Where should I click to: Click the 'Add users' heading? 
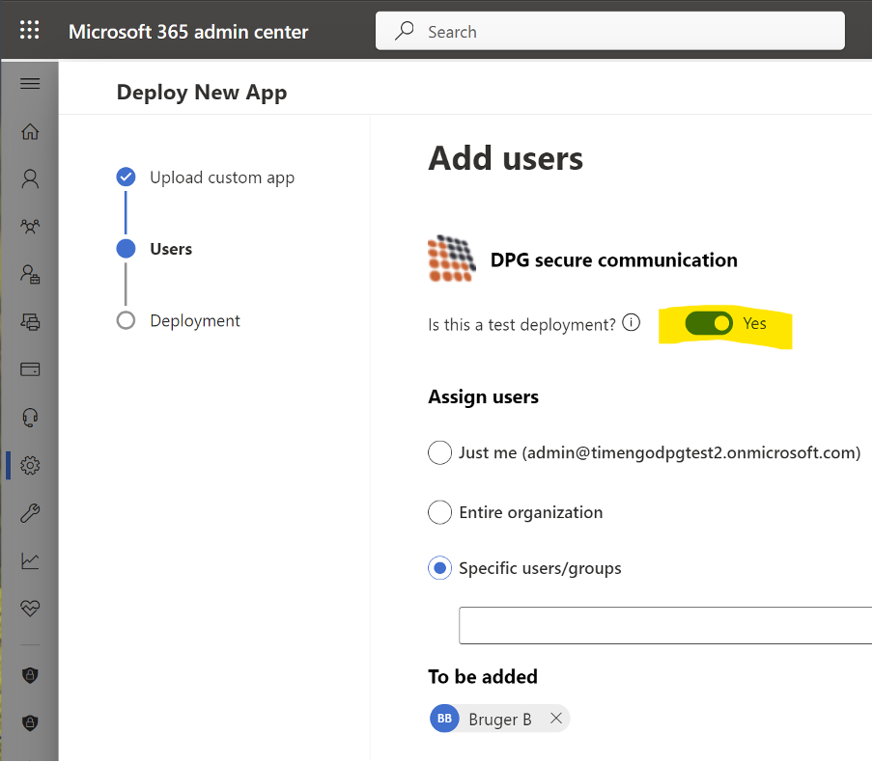coord(505,158)
